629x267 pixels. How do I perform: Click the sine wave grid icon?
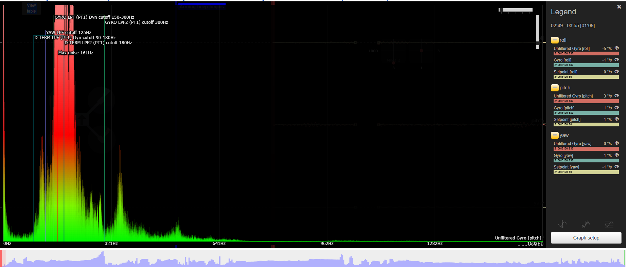pos(609,224)
